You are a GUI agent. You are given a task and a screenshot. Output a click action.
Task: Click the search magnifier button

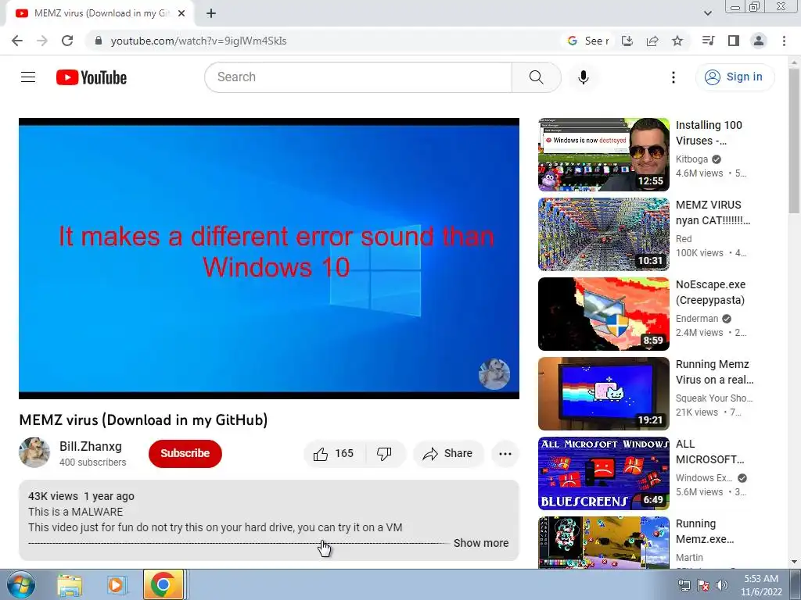pos(536,77)
